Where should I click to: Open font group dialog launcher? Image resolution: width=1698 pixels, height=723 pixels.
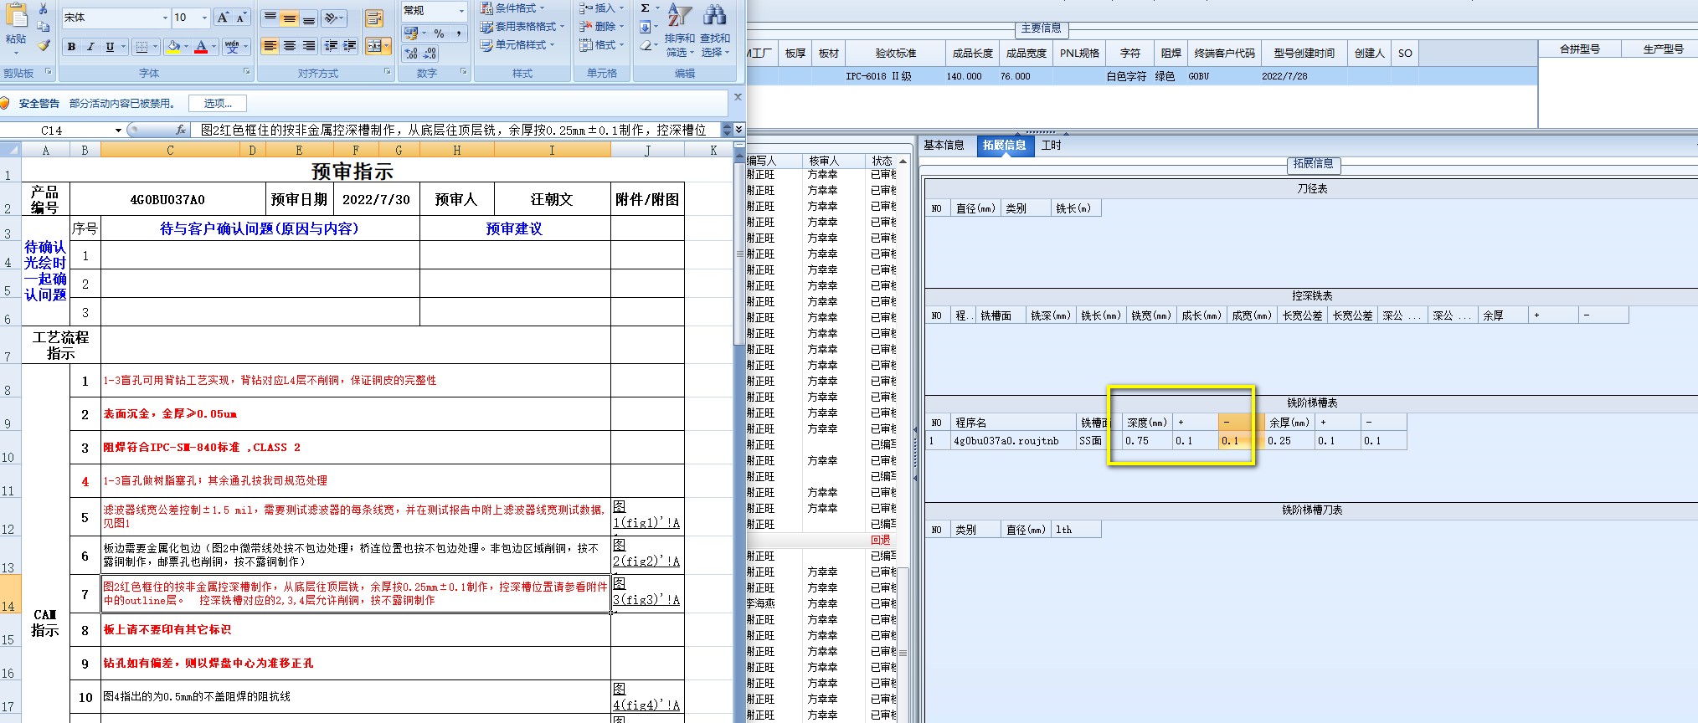[x=247, y=73]
